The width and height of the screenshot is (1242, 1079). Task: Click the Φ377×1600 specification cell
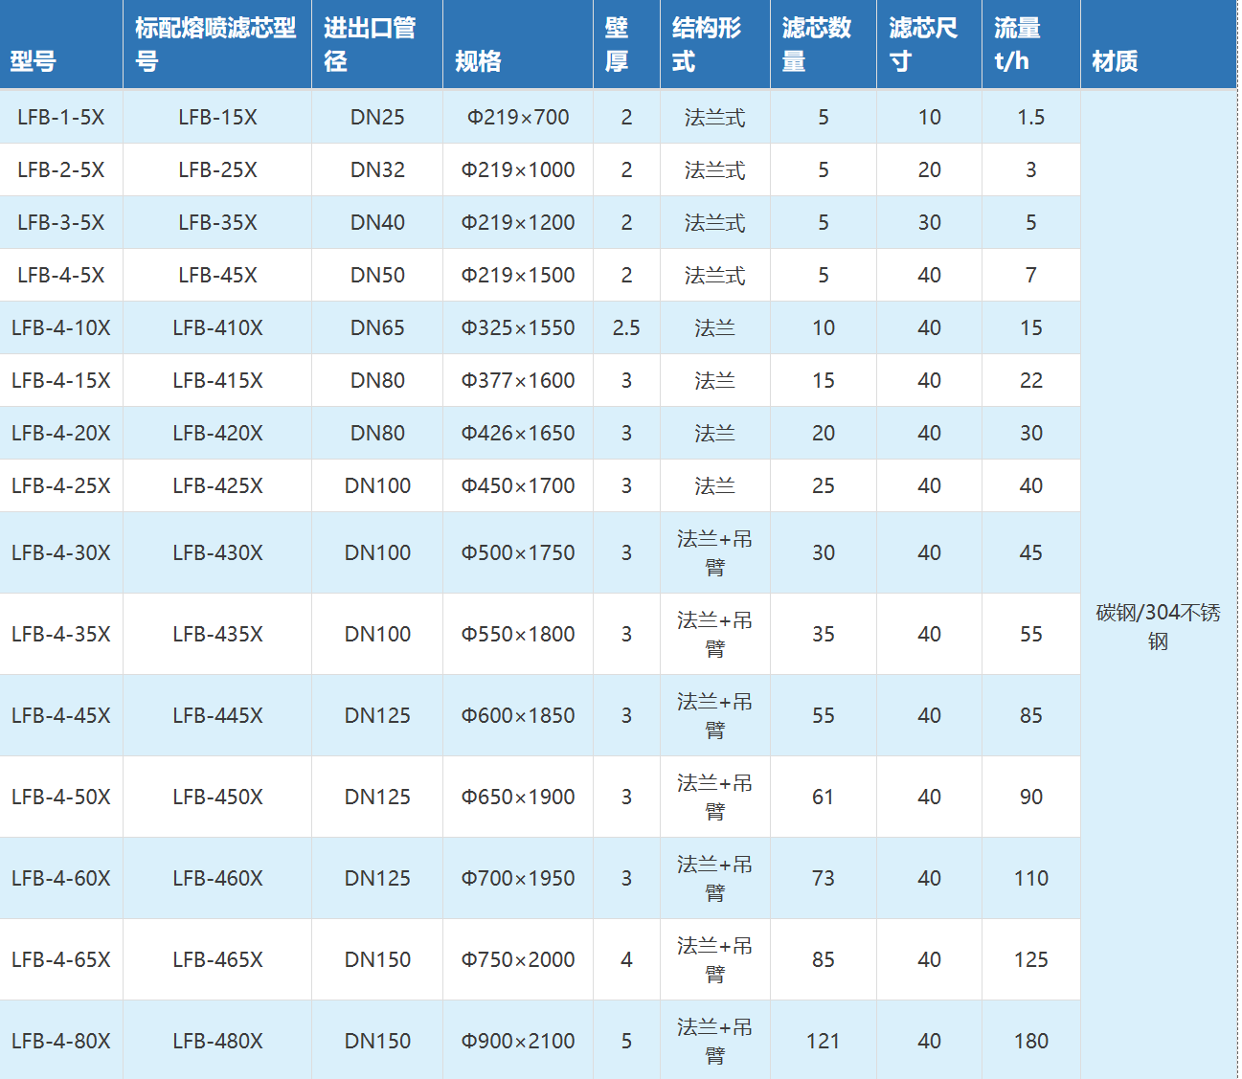(518, 380)
